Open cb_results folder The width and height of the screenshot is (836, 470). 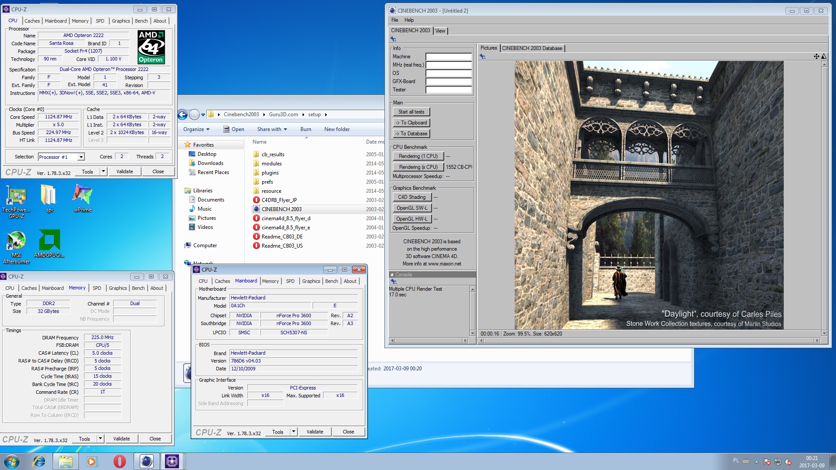[269, 154]
